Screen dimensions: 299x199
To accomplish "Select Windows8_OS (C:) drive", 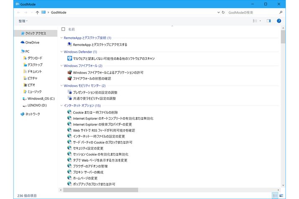I will 41,98.
